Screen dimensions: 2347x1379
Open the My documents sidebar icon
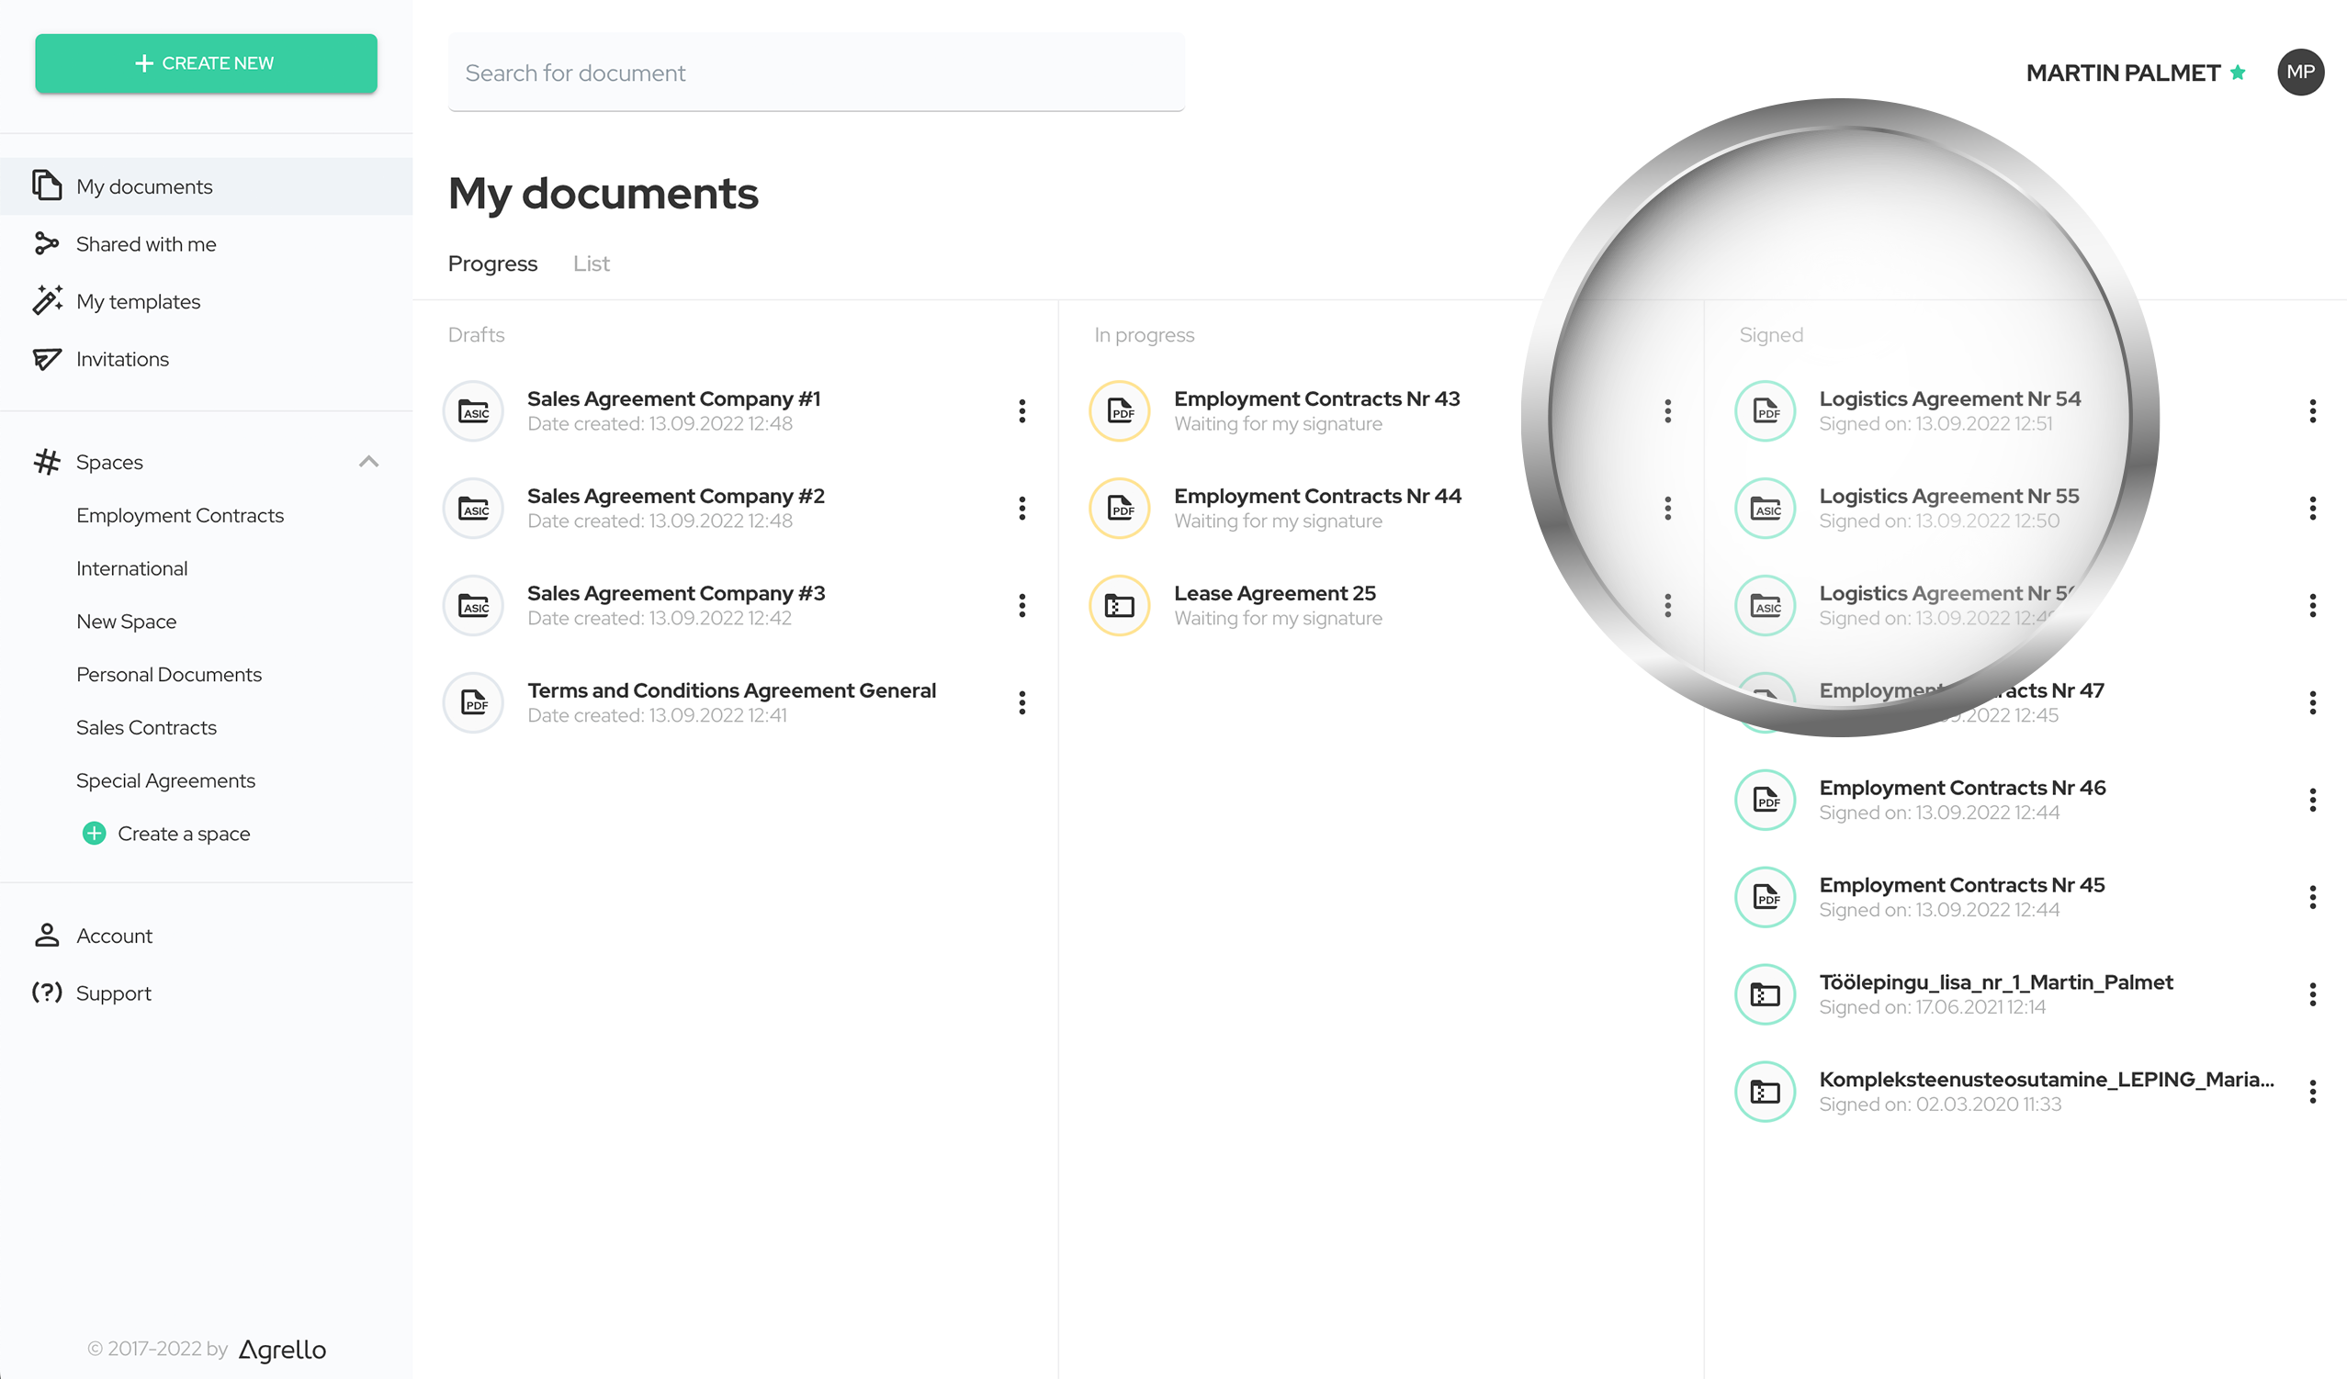pos(48,186)
